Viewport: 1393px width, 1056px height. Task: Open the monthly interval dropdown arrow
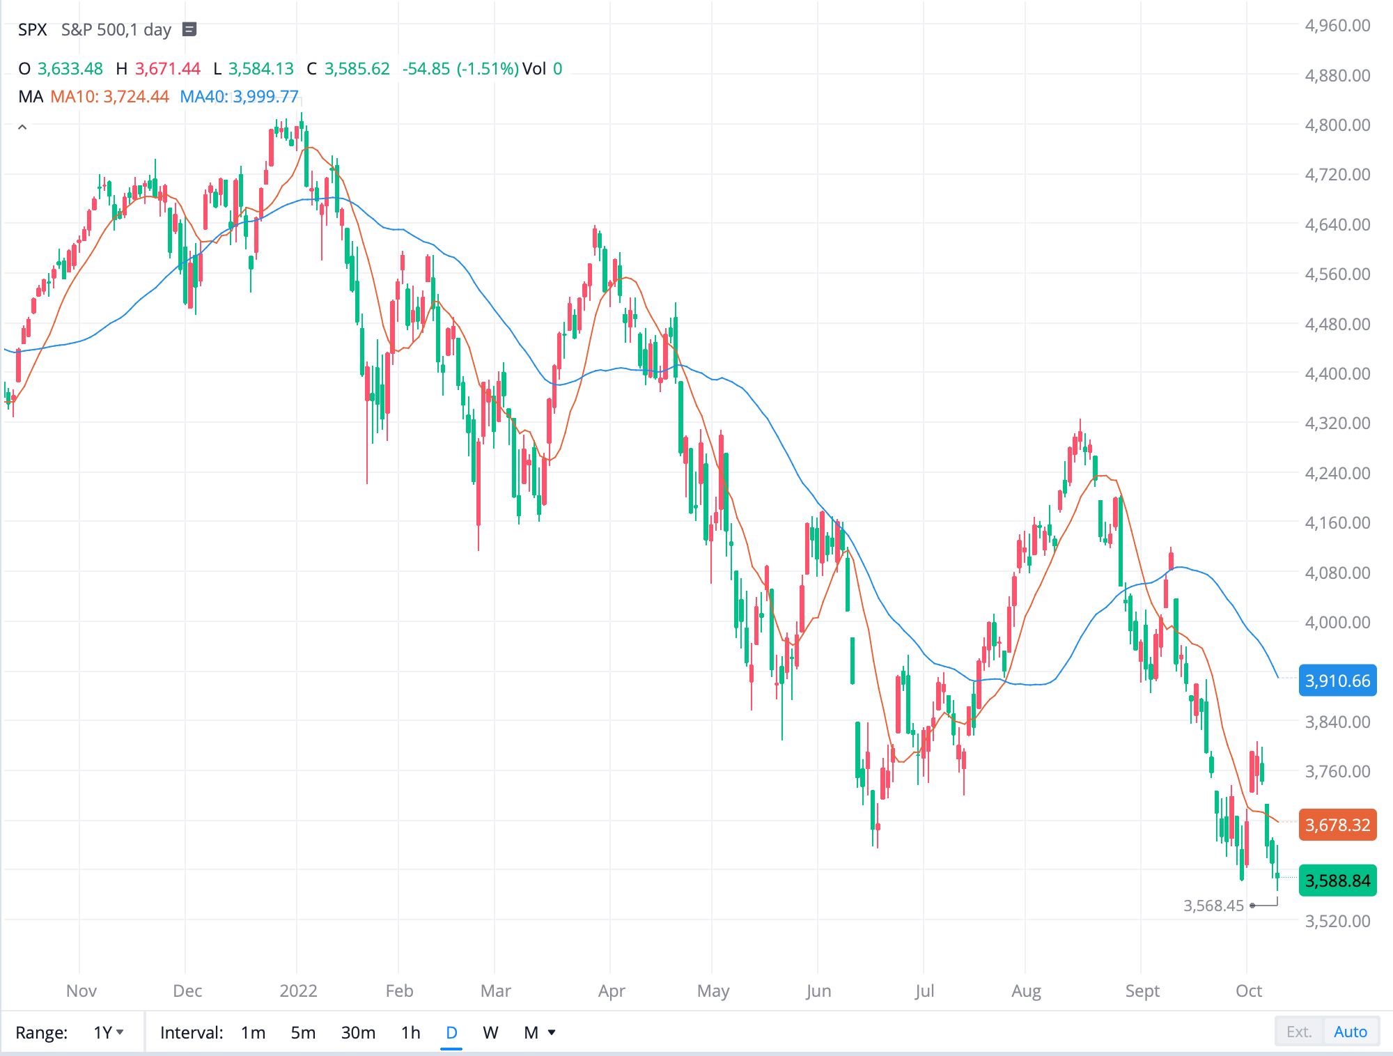click(x=552, y=1032)
